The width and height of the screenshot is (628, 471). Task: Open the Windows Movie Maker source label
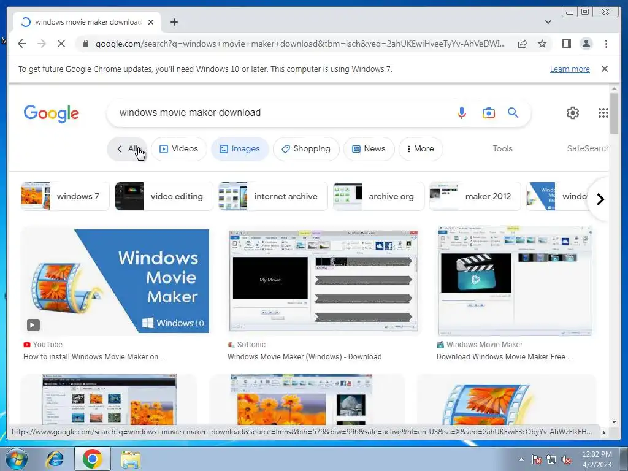click(480, 345)
